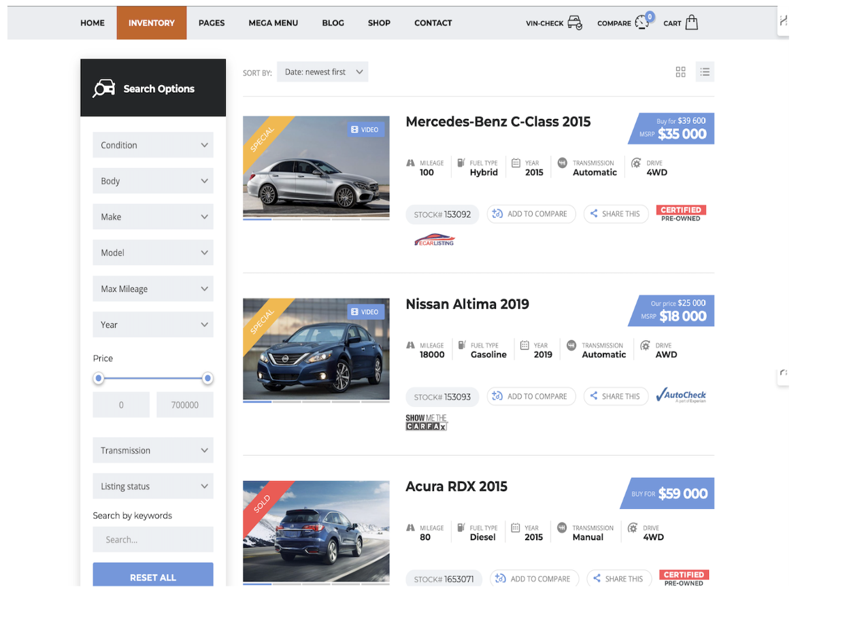Open the Inventory menu item
Viewport: 849px width, 630px height.
click(152, 22)
